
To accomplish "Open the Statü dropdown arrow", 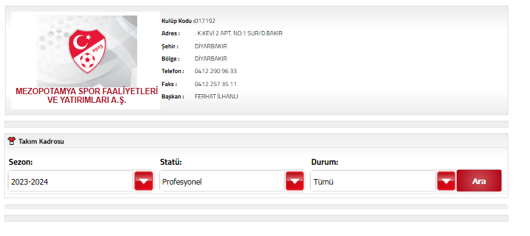I will click(295, 181).
